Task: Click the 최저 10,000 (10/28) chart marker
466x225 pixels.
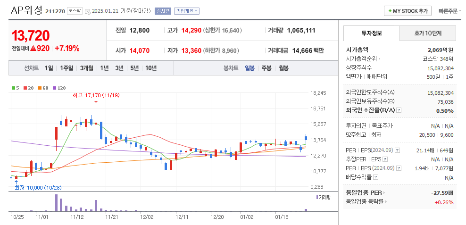Action: [38, 188]
